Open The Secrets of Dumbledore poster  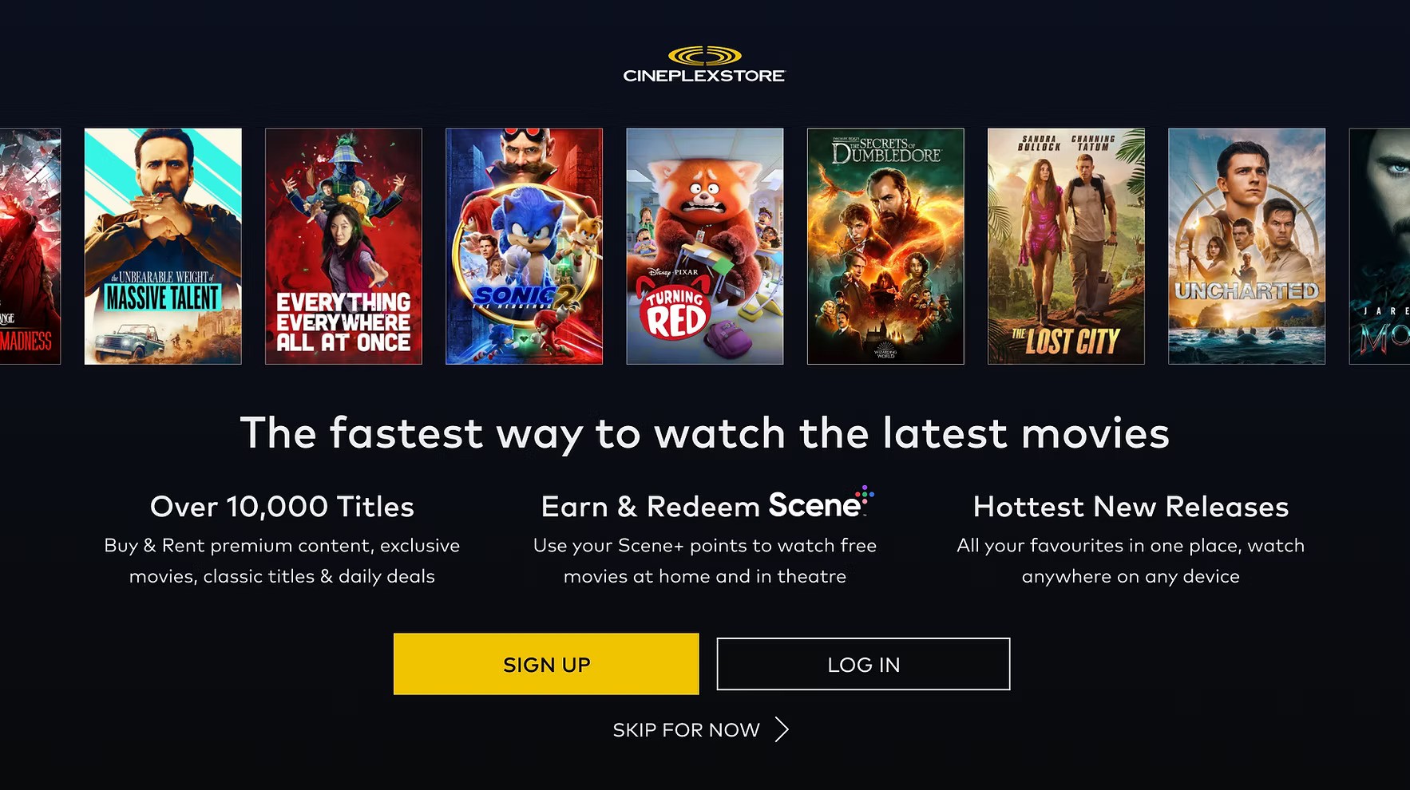885,247
